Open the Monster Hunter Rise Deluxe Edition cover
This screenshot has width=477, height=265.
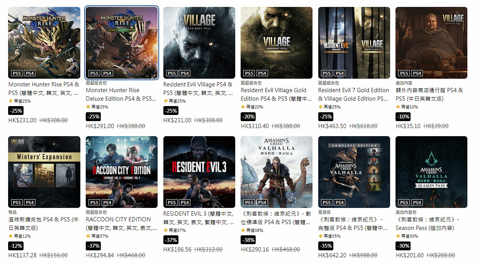(x=122, y=43)
